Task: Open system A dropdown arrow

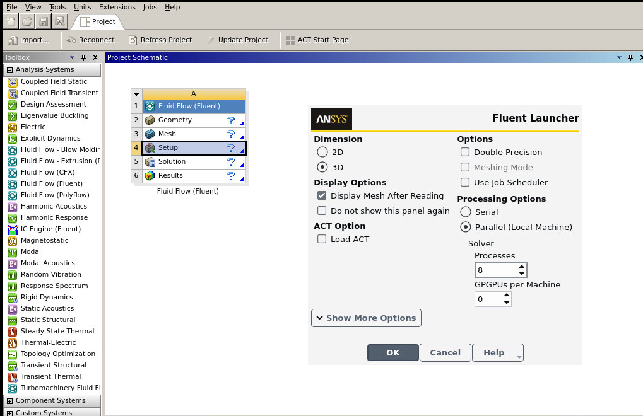Action: click(136, 94)
